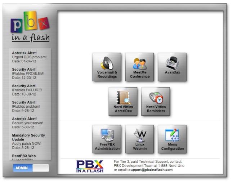Click the PBX IN A FLASH footer logo

(90, 166)
